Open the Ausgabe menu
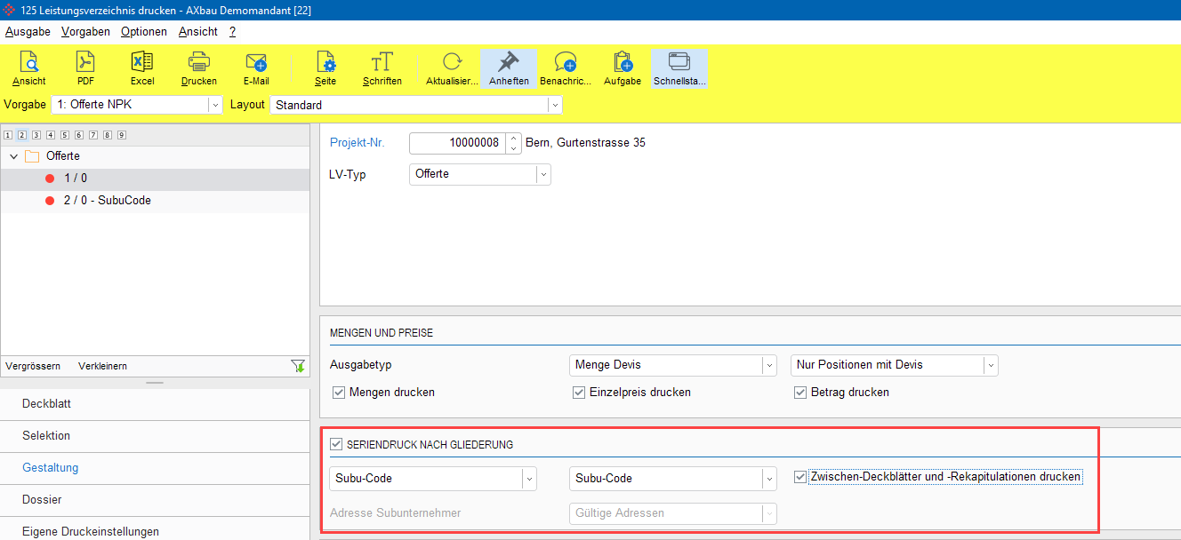1181x540 pixels. point(28,31)
